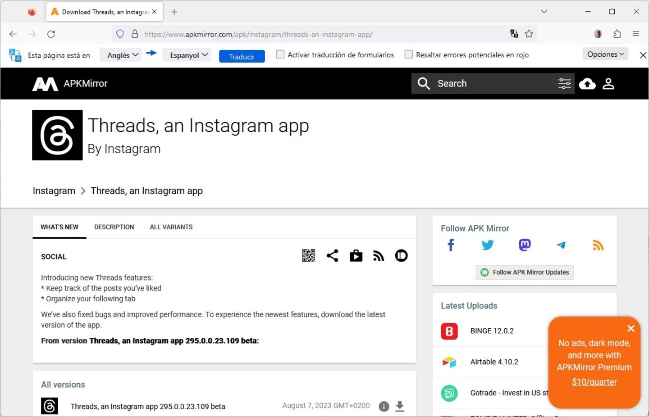
Task: Follow APKMirror on Telegram
Action: coord(562,245)
